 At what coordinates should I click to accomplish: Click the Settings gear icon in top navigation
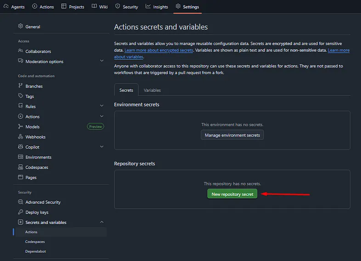tap(178, 6)
